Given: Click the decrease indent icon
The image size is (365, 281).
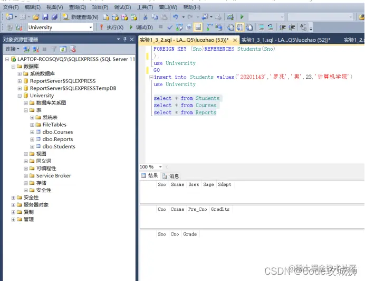Looking at the screenshot, I should pos(282,27).
